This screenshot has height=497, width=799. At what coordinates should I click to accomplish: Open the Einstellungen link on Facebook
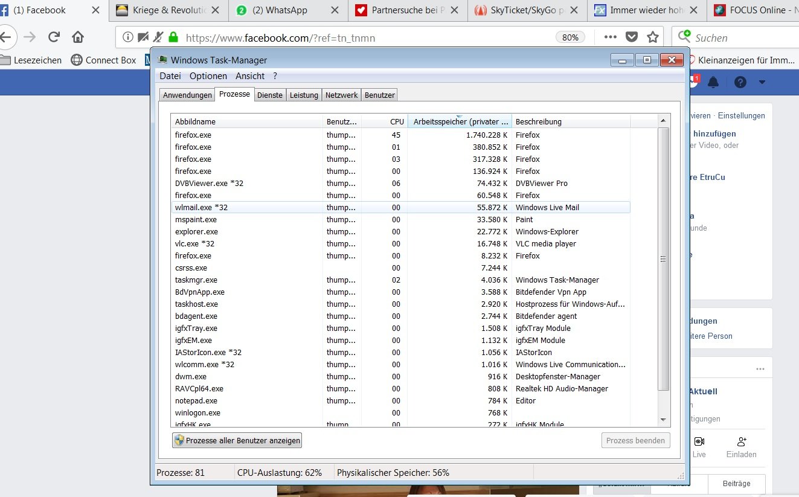click(x=741, y=116)
